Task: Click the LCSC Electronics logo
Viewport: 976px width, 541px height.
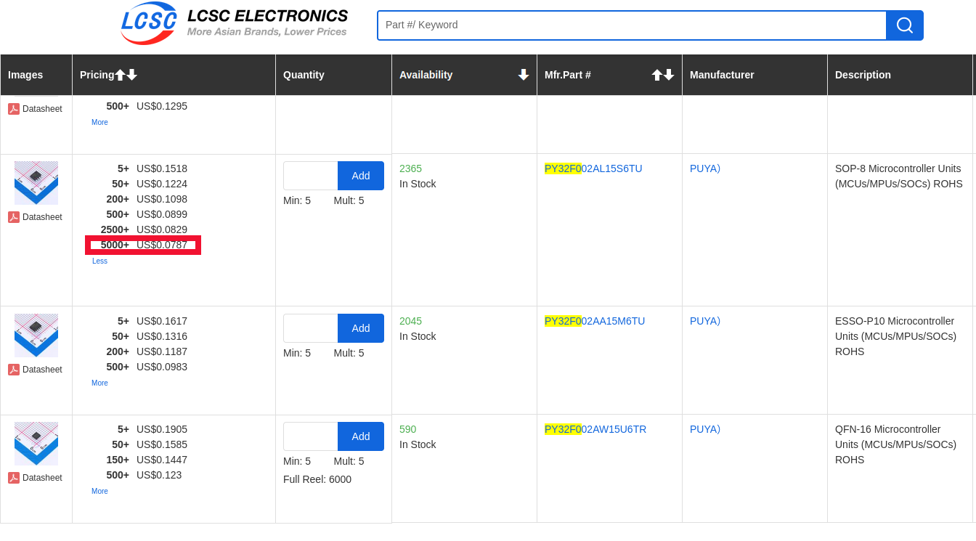Action: click(234, 23)
